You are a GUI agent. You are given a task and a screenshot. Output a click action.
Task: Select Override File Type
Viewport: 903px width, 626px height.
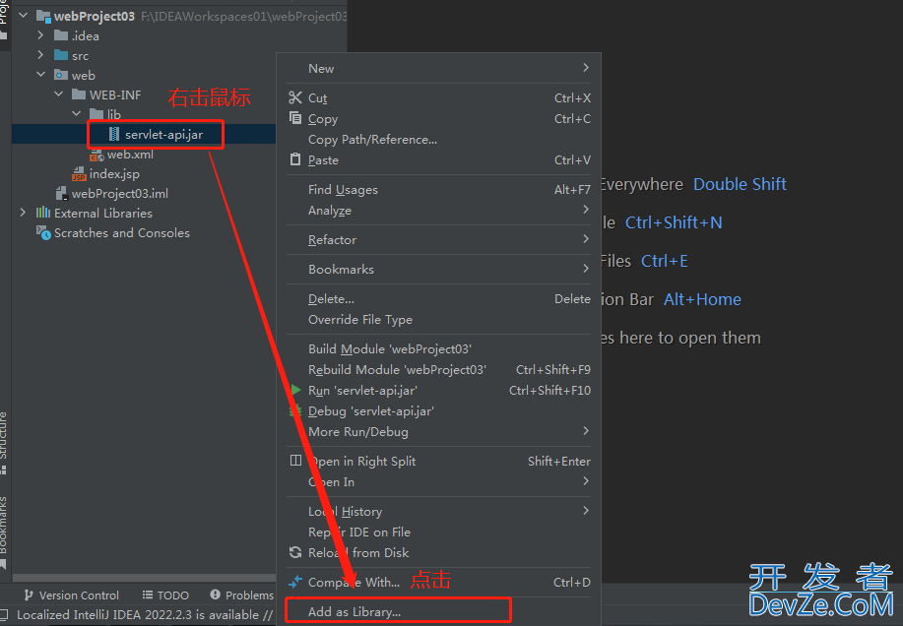tap(439, 319)
